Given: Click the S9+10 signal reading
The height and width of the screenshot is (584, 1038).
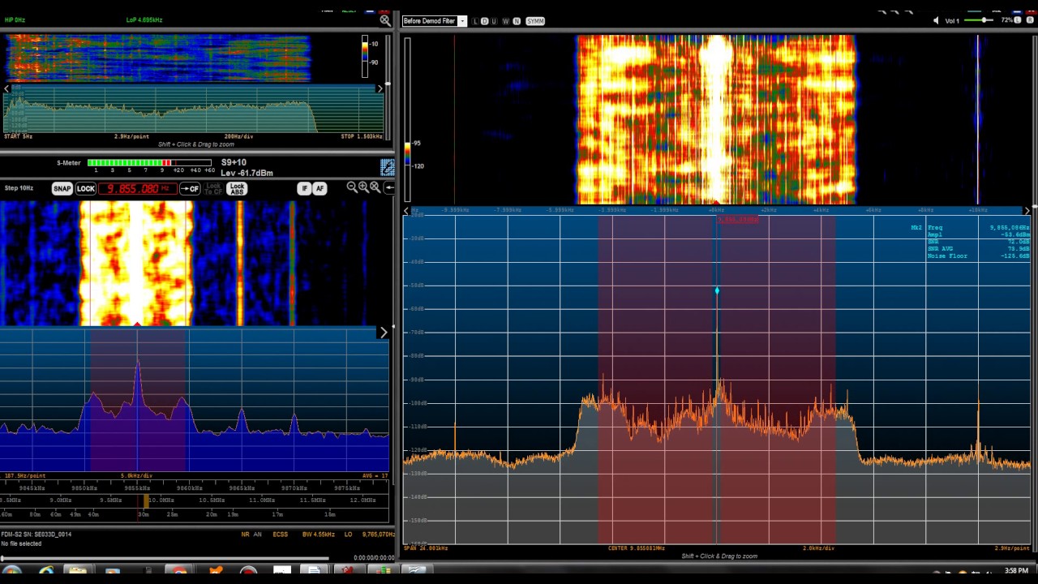Looking at the screenshot, I should click(x=234, y=163).
